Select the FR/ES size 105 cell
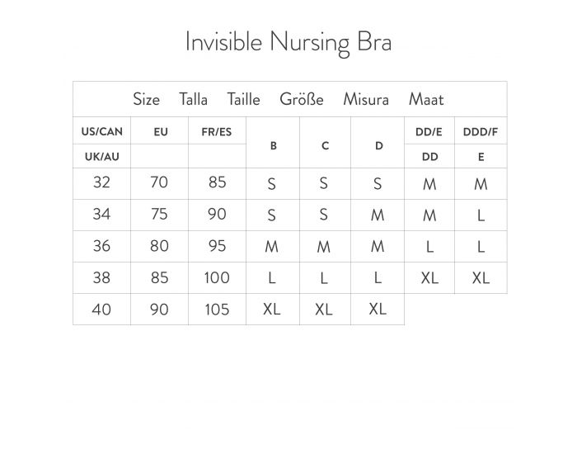Image resolution: width=577 pixels, height=454 pixels. (x=217, y=309)
